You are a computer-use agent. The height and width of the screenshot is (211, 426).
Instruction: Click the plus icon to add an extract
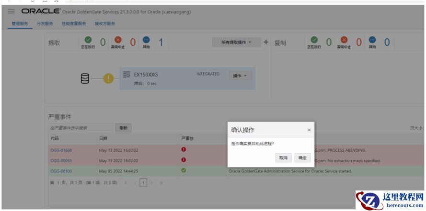(266, 42)
